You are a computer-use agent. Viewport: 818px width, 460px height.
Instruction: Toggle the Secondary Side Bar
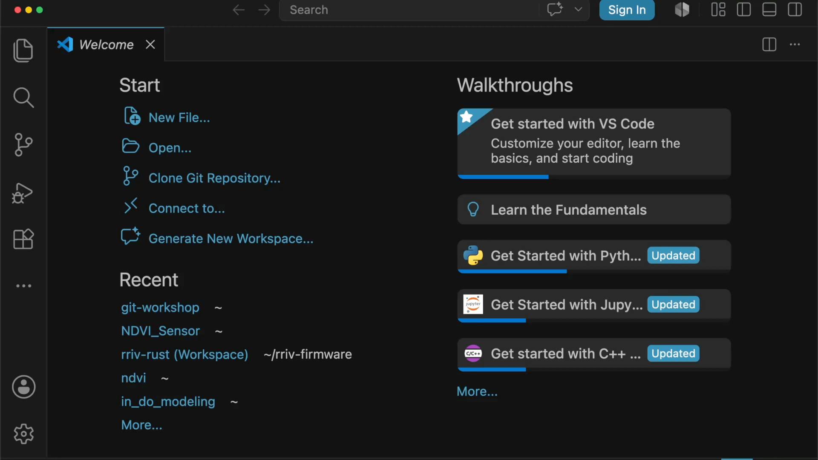(x=795, y=9)
